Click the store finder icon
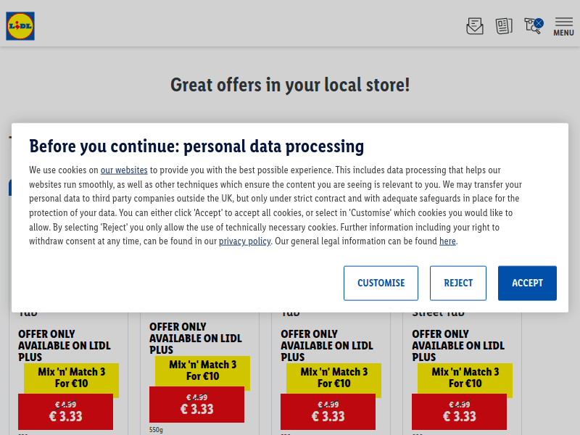 pos(534,26)
